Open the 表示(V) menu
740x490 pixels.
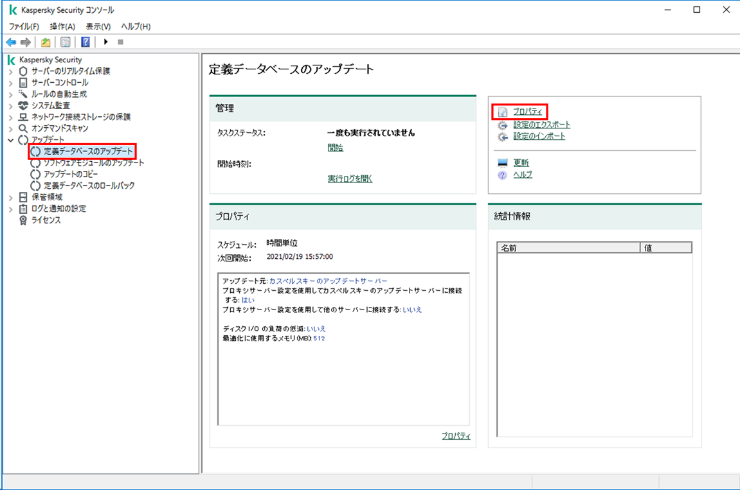click(98, 26)
